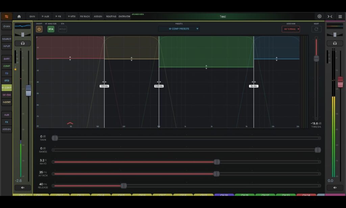The height and width of the screenshot is (208, 346).
Task: Open AUX in the left sidebar
Action: pos(7,115)
